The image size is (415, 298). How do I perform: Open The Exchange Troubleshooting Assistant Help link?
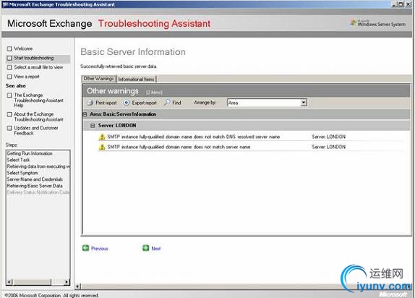[38, 100]
